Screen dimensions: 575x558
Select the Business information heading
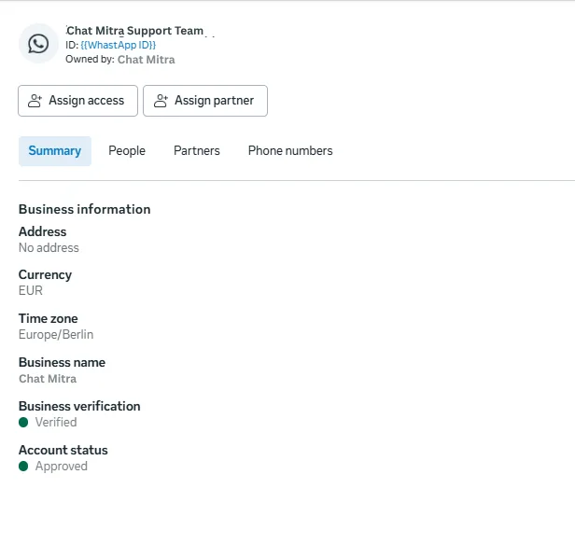85,209
